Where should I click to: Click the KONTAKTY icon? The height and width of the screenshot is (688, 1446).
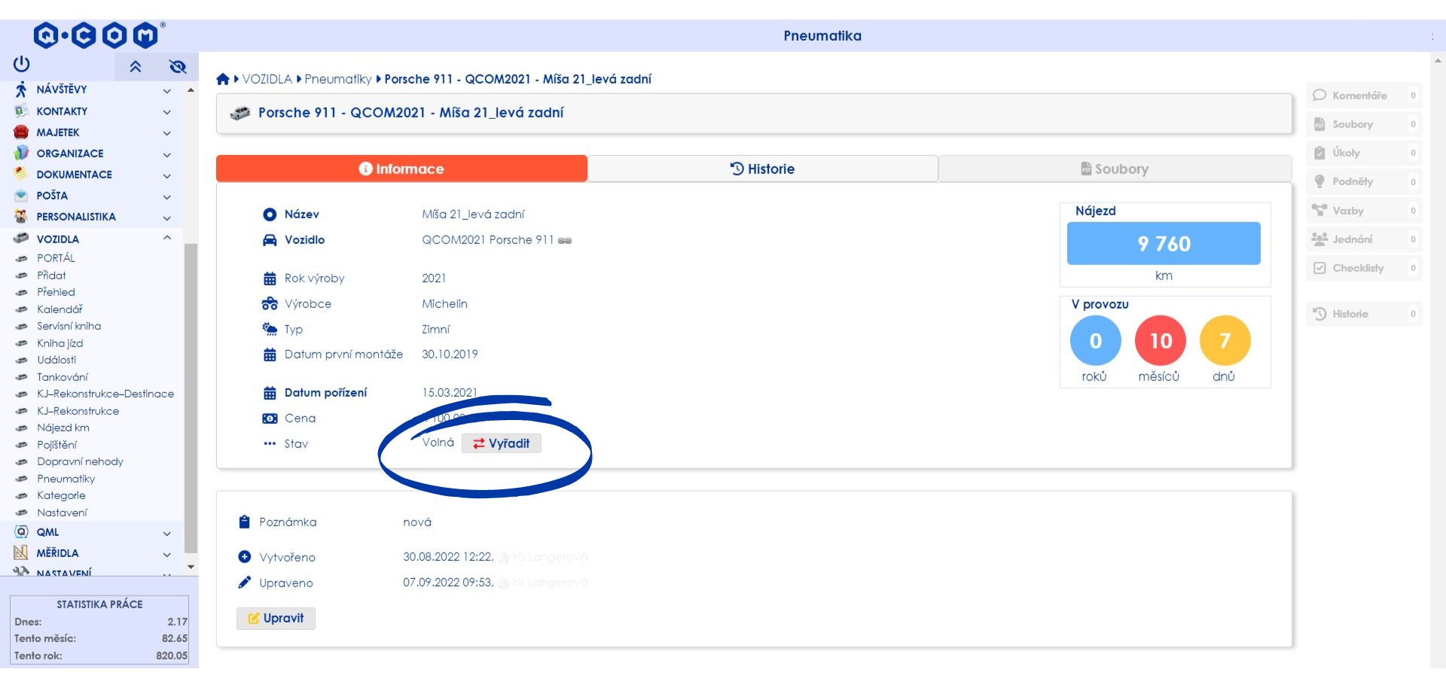coord(21,111)
